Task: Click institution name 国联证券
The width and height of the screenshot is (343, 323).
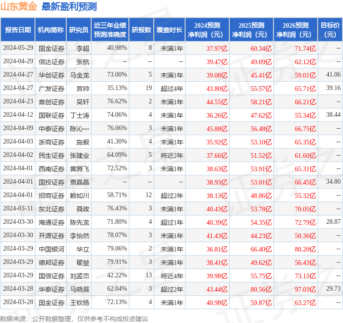Action: [52, 115]
